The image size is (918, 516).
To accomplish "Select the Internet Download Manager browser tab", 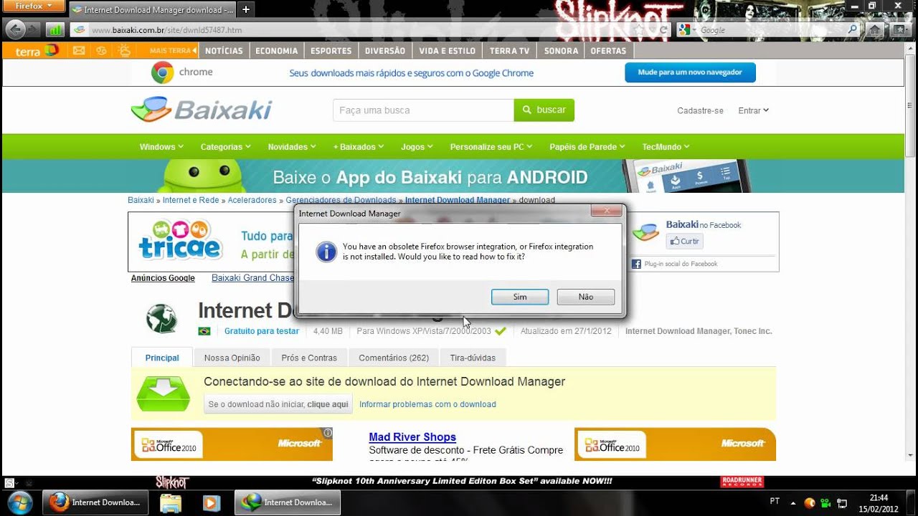I will [x=152, y=10].
